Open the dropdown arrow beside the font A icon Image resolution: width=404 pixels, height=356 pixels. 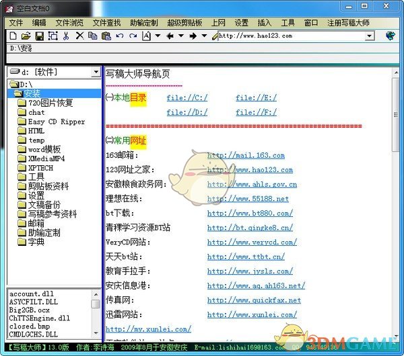(x=158, y=36)
